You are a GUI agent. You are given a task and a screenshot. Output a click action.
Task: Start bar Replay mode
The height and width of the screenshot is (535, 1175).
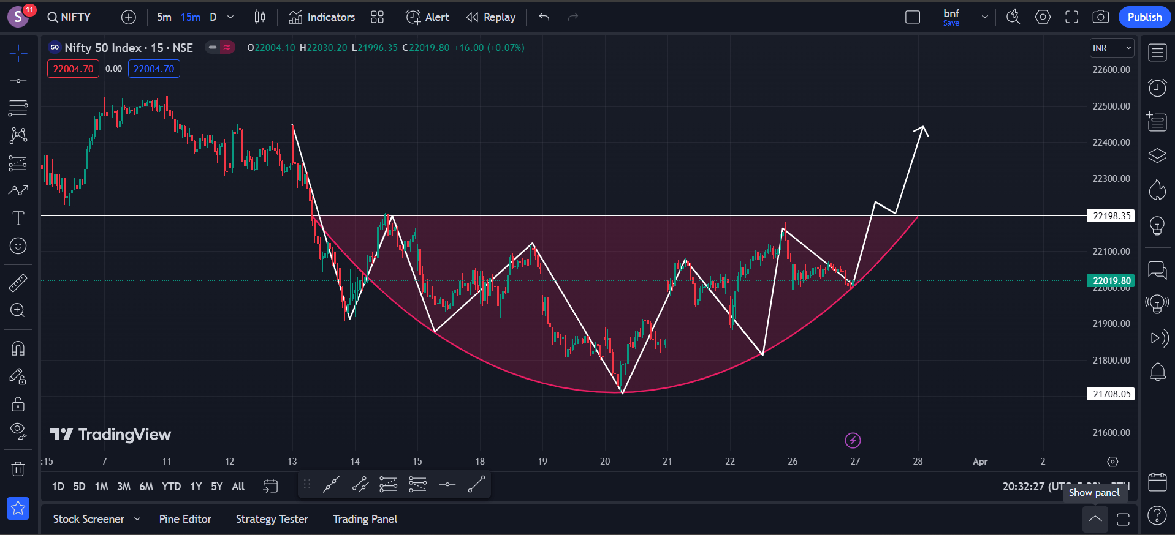(x=490, y=17)
